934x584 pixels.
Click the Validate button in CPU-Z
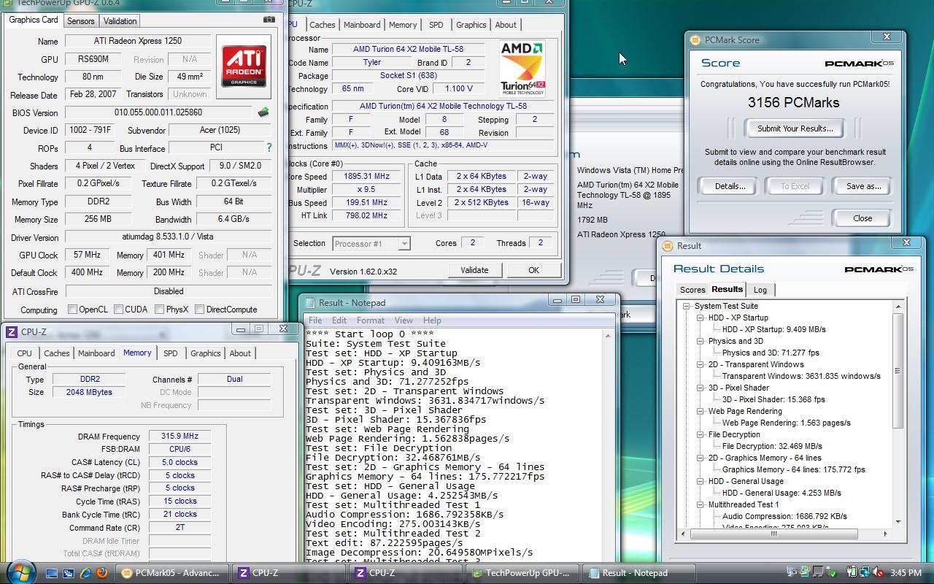click(474, 270)
